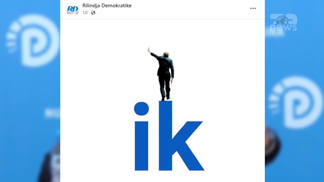Click the word "news" in the watermark
Viewport: 324px width, 182px height.
click(x=283, y=27)
